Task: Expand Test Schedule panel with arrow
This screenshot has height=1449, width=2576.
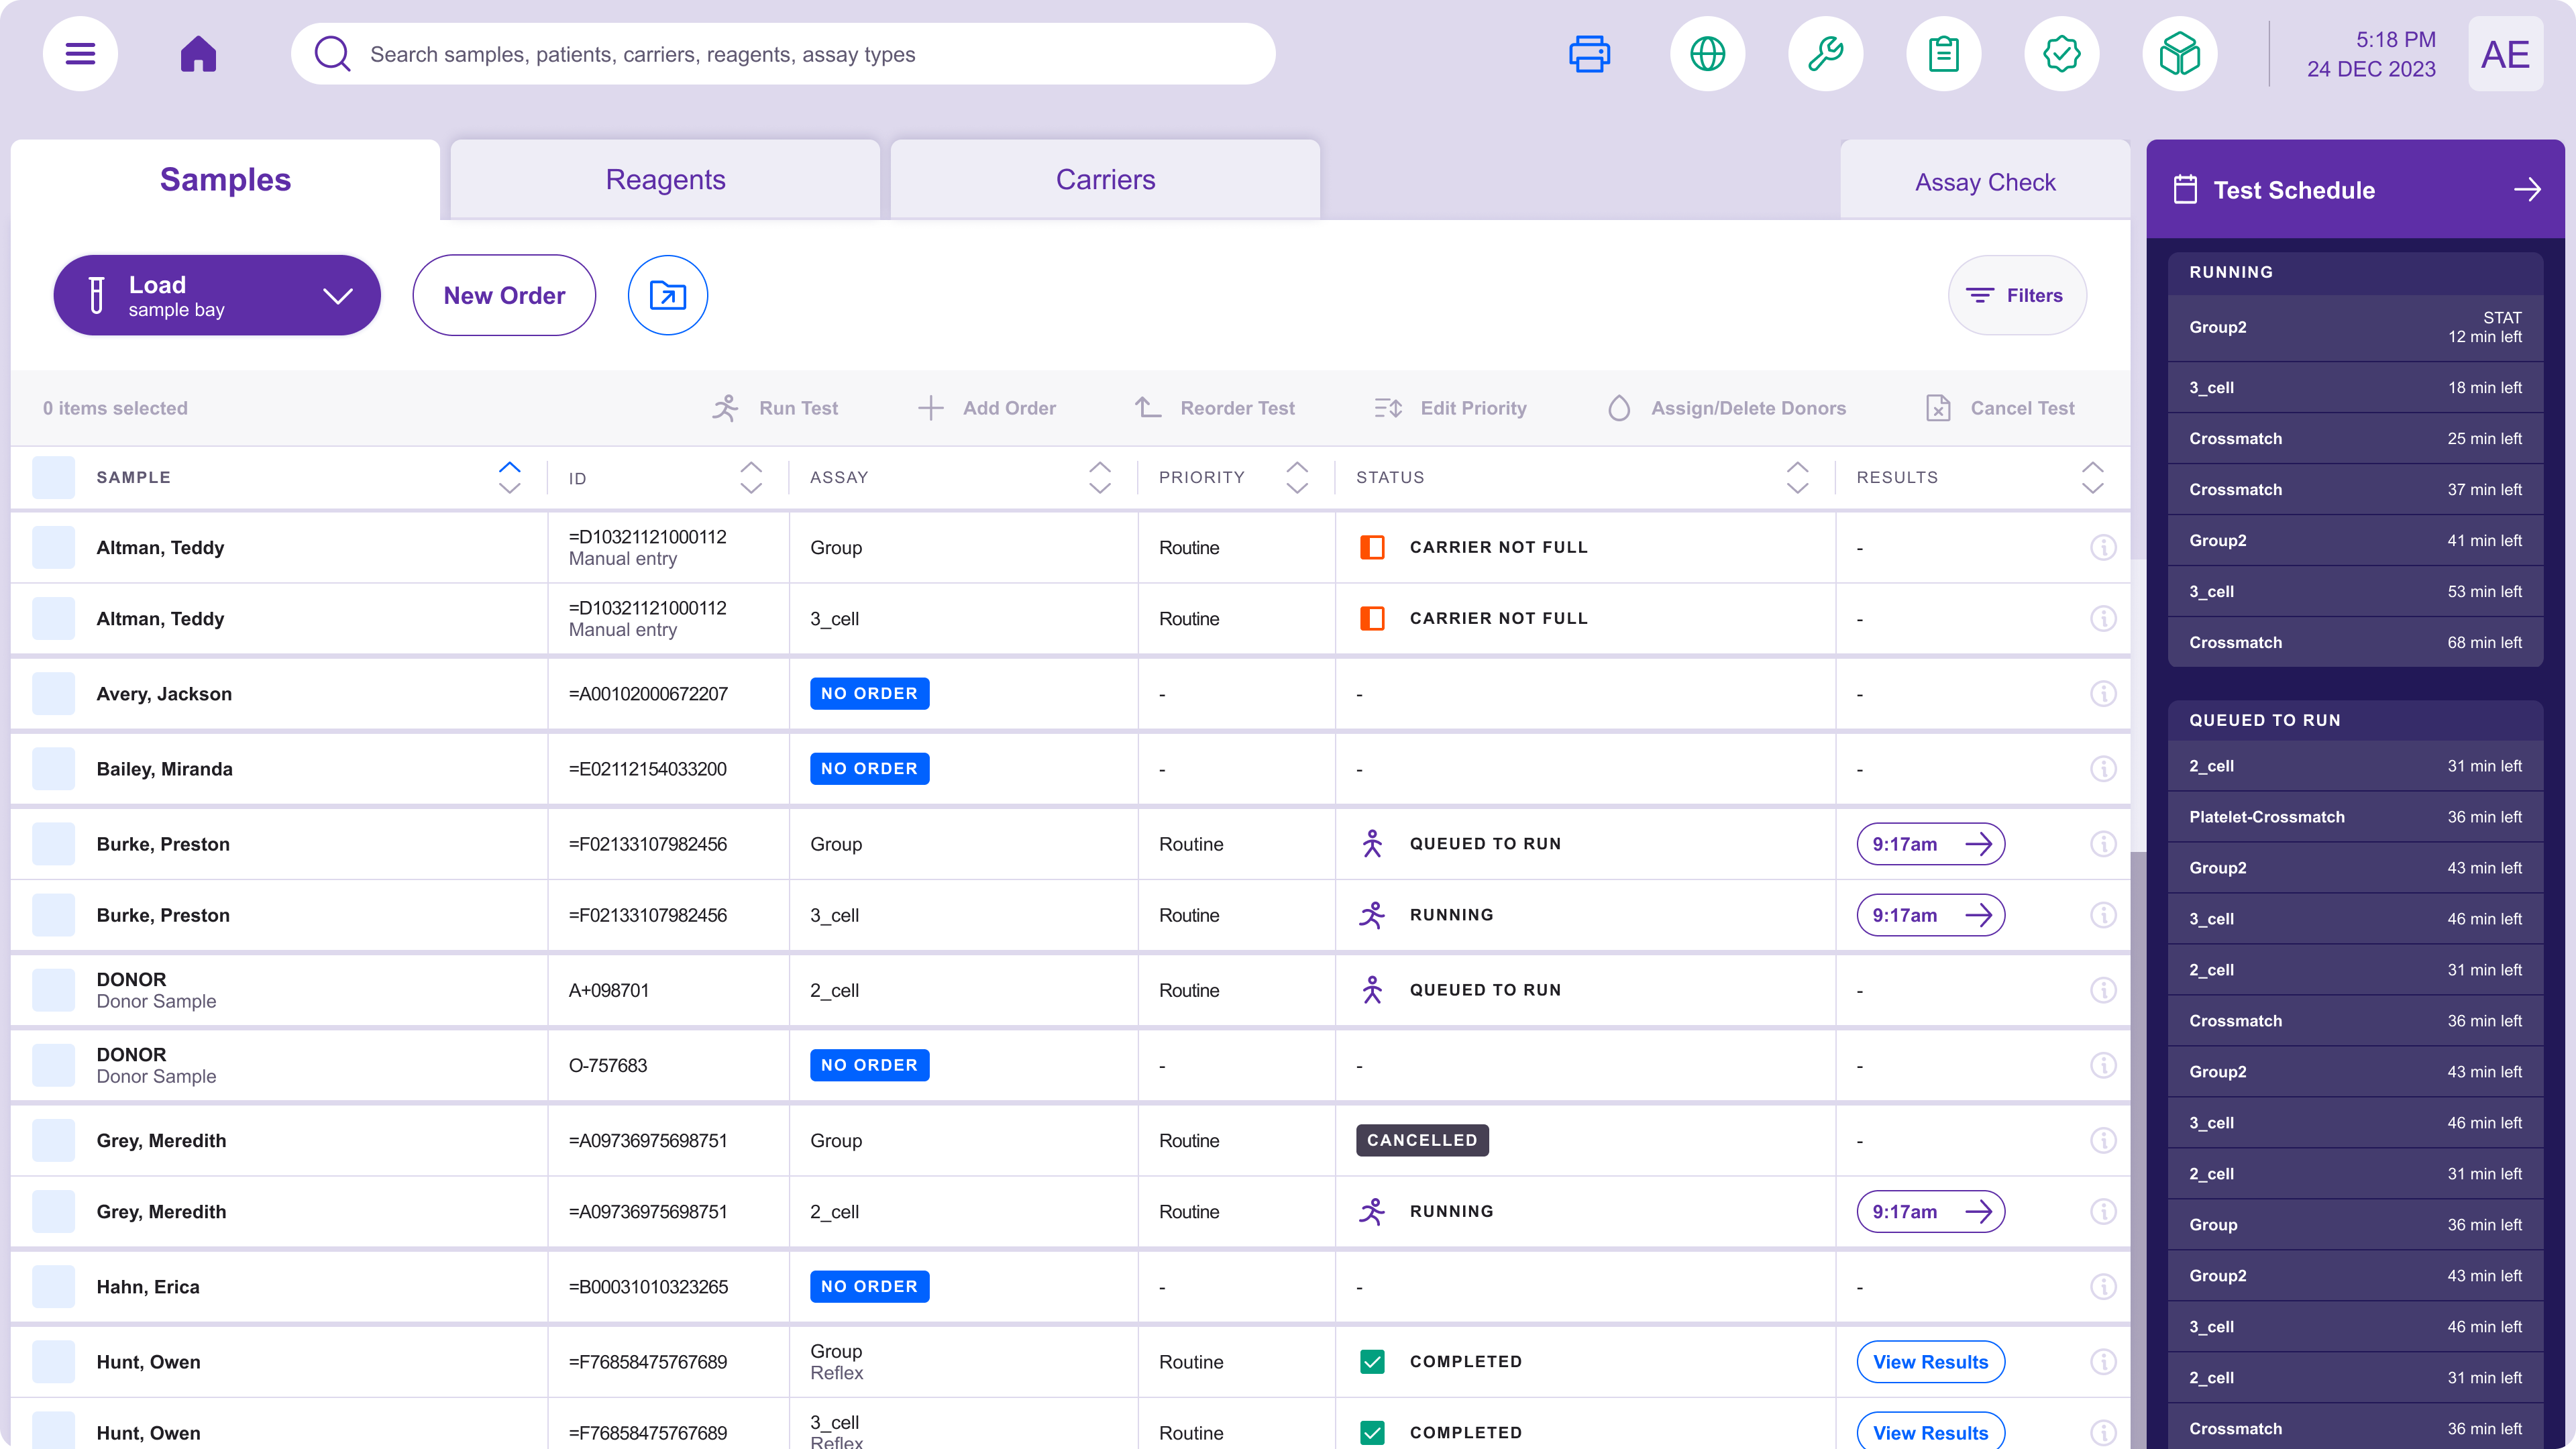Action: (x=2527, y=190)
